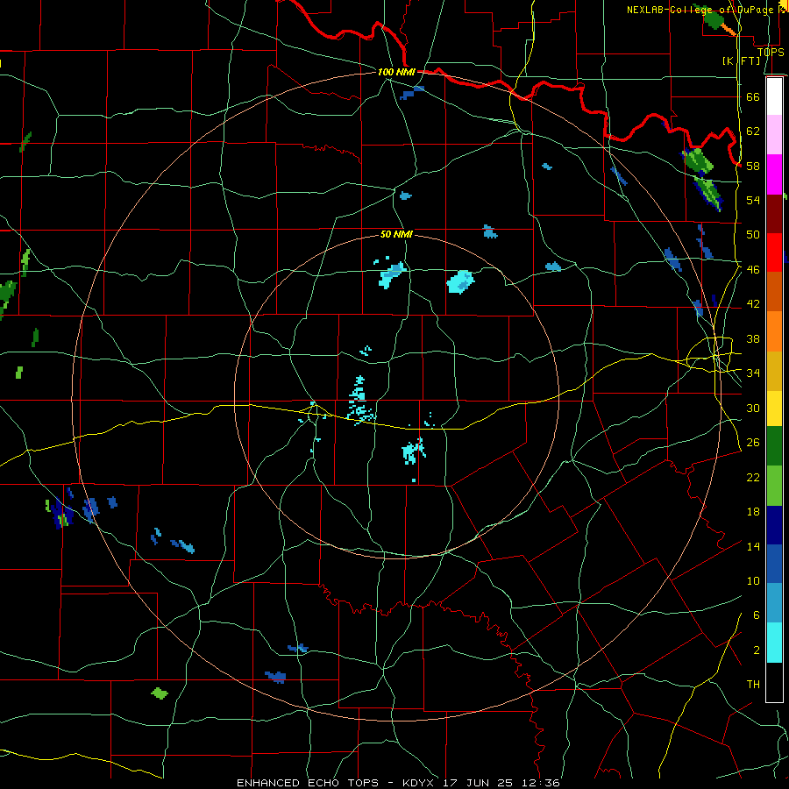Click the '38' legend value

coord(753,338)
